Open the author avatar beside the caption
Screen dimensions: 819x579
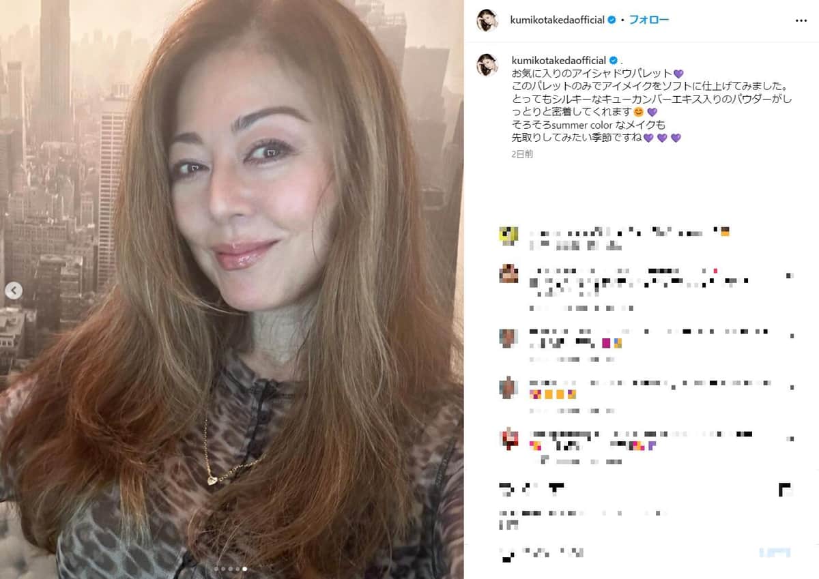click(x=487, y=64)
